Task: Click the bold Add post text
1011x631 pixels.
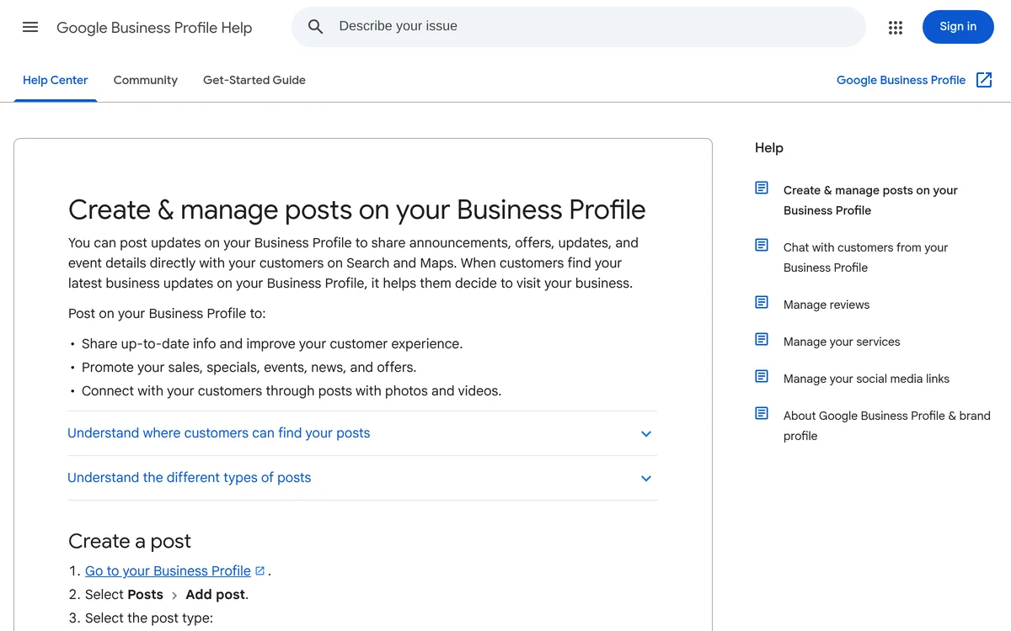Action: coord(216,595)
